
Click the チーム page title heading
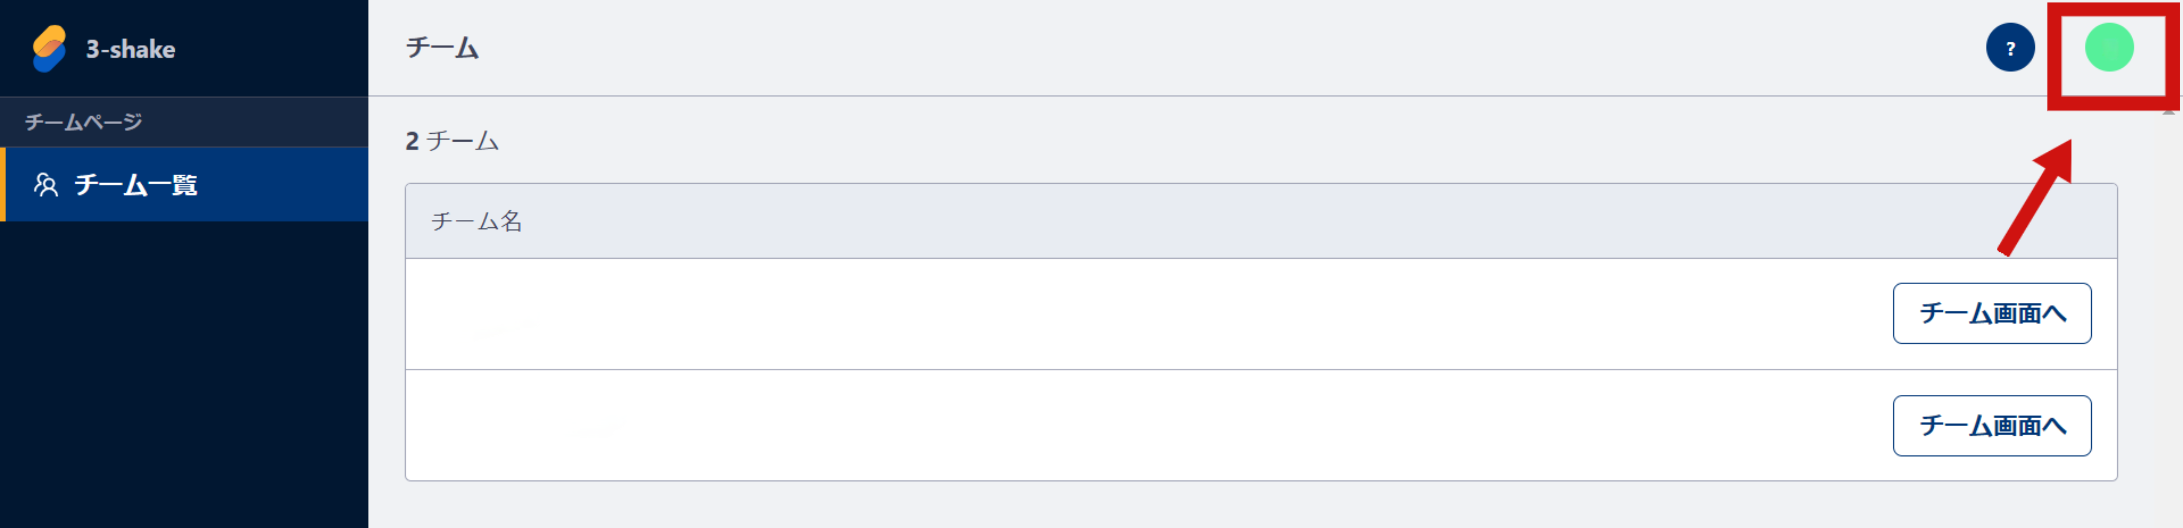tap(442, 47)
